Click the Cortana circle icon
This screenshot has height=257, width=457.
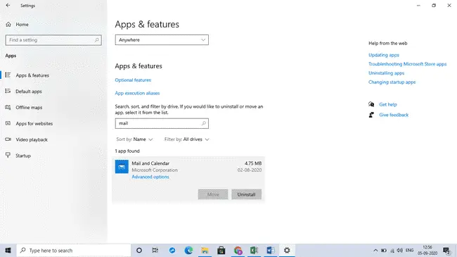(x=139, y=250)
